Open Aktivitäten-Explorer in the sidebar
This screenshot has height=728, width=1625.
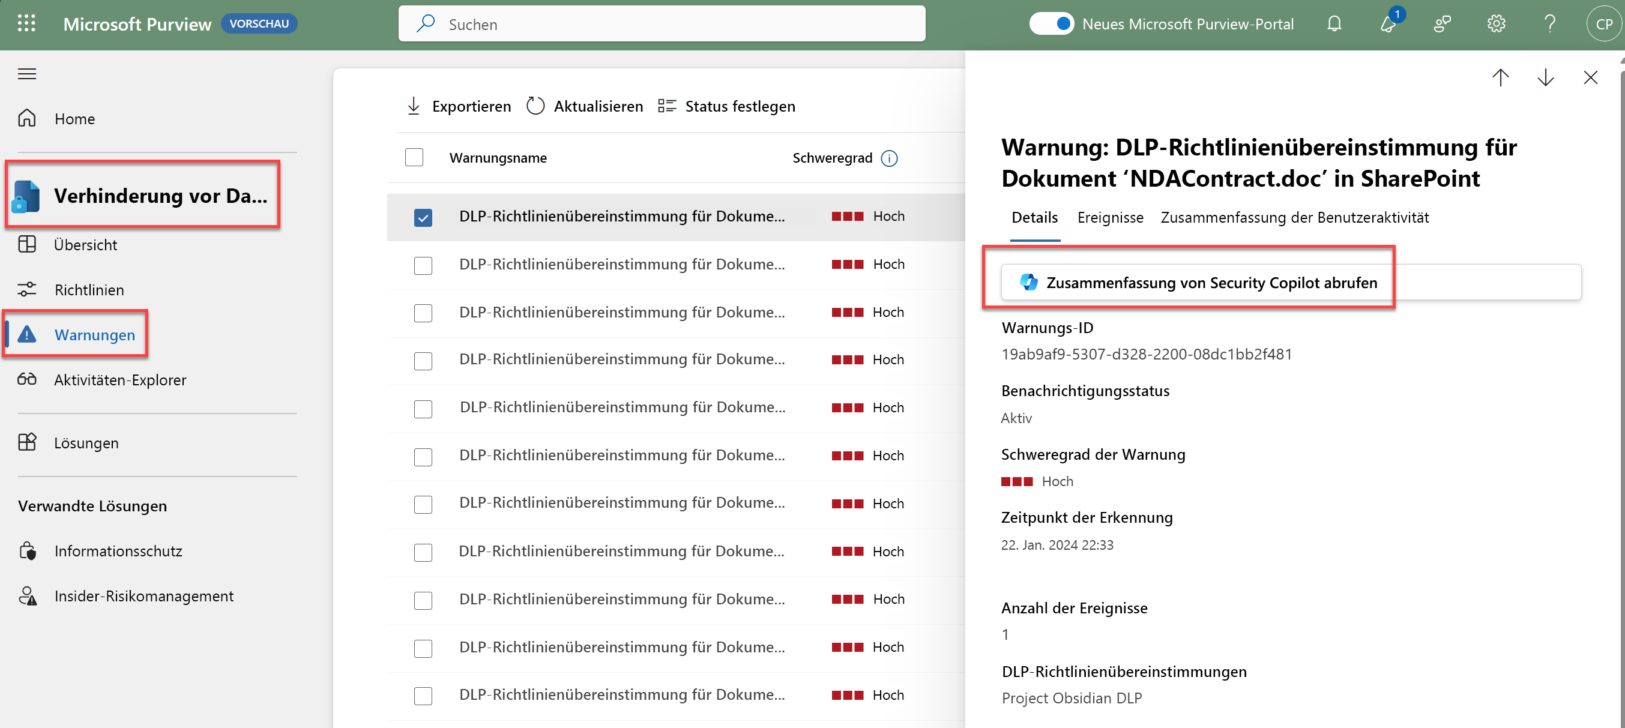coord(120,380)
